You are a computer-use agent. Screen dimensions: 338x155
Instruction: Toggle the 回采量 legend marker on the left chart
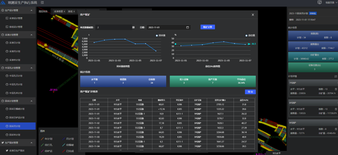[157, 35]
